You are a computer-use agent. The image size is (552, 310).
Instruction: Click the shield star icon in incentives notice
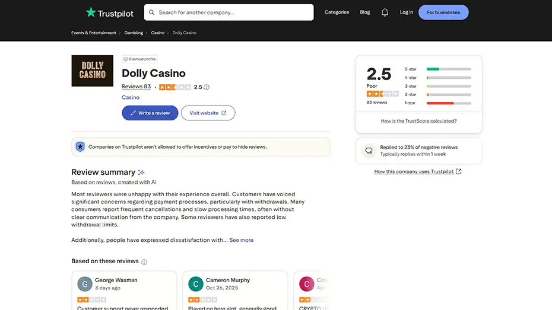pyautogui.click(x=80, y=146)
